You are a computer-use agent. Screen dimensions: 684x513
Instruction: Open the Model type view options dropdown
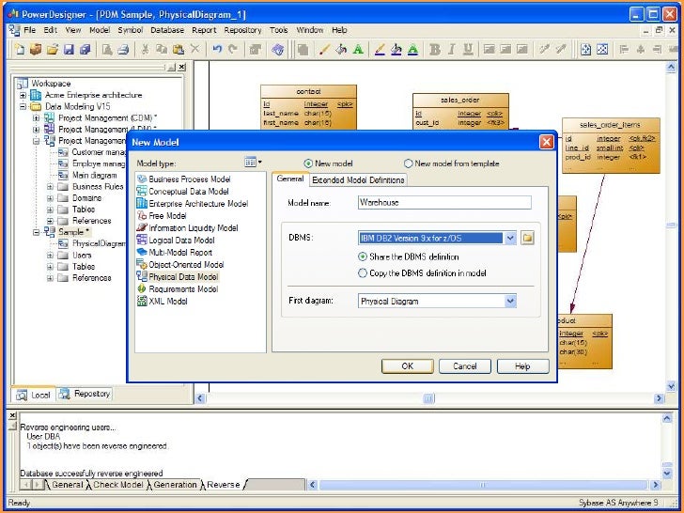[x=254, y=162]
